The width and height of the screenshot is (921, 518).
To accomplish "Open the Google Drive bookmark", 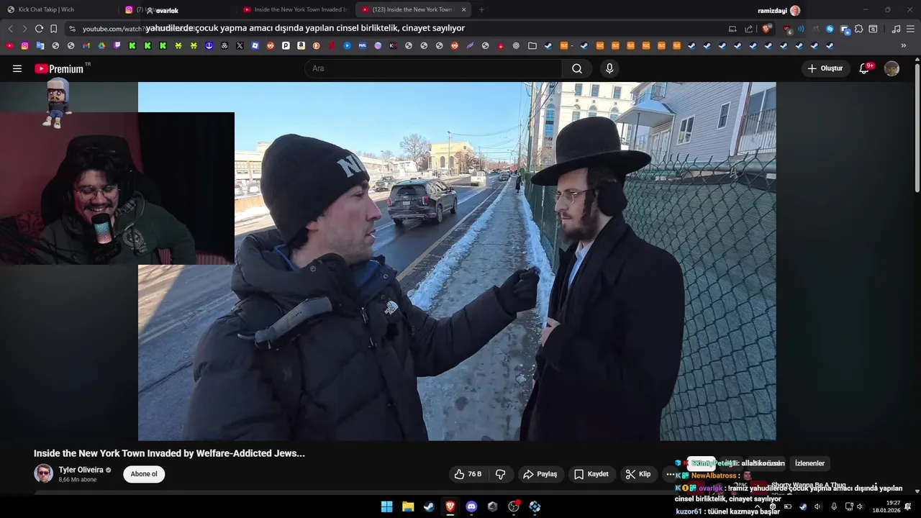I will point(101,45).
